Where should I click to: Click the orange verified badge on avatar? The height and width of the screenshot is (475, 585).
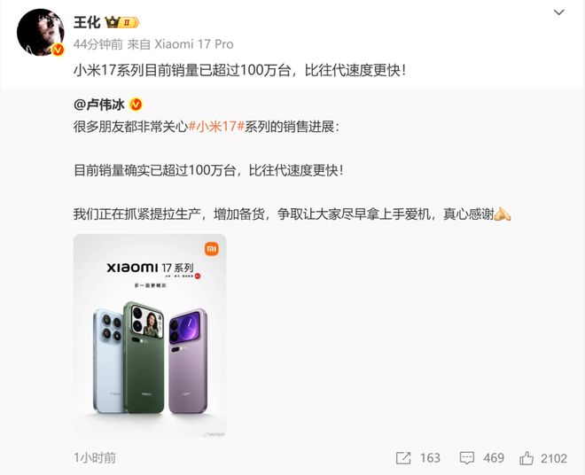[x=57, y=50]
